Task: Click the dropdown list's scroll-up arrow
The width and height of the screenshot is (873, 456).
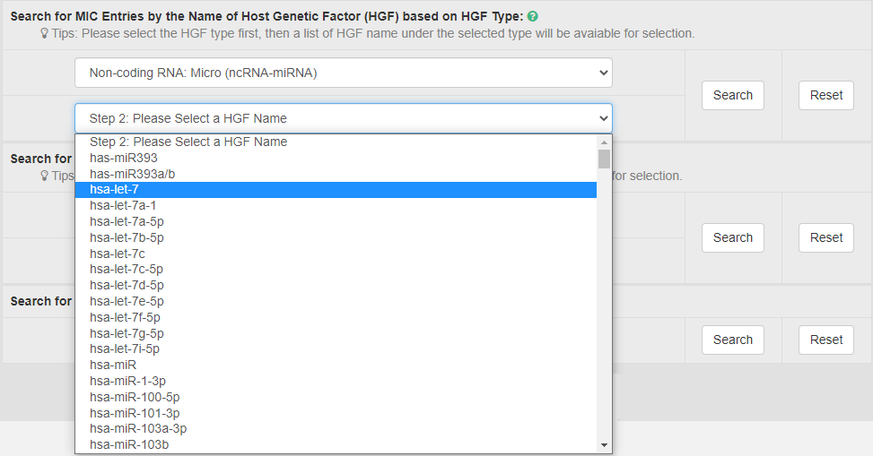Action: click(604, 142)
